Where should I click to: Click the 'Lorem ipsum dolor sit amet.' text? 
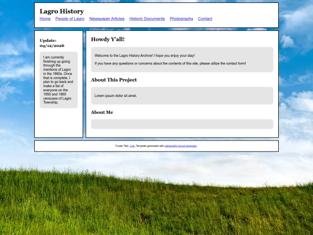click(115, 96)
